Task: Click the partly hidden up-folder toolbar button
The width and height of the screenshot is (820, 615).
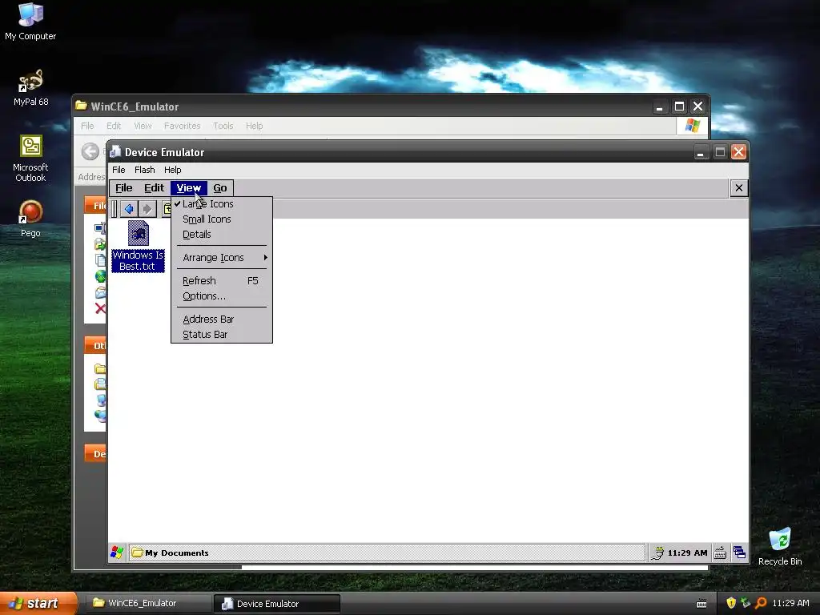Action: 166,209
